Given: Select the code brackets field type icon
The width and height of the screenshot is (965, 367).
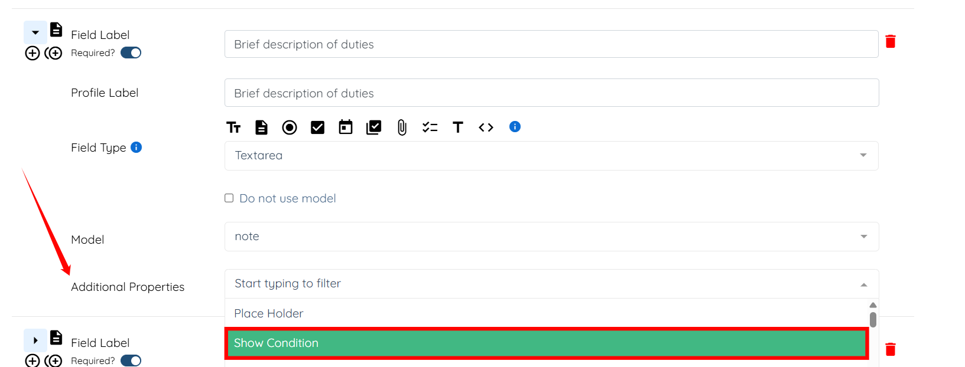Looking at the screenshot, I should pos(486,127).
